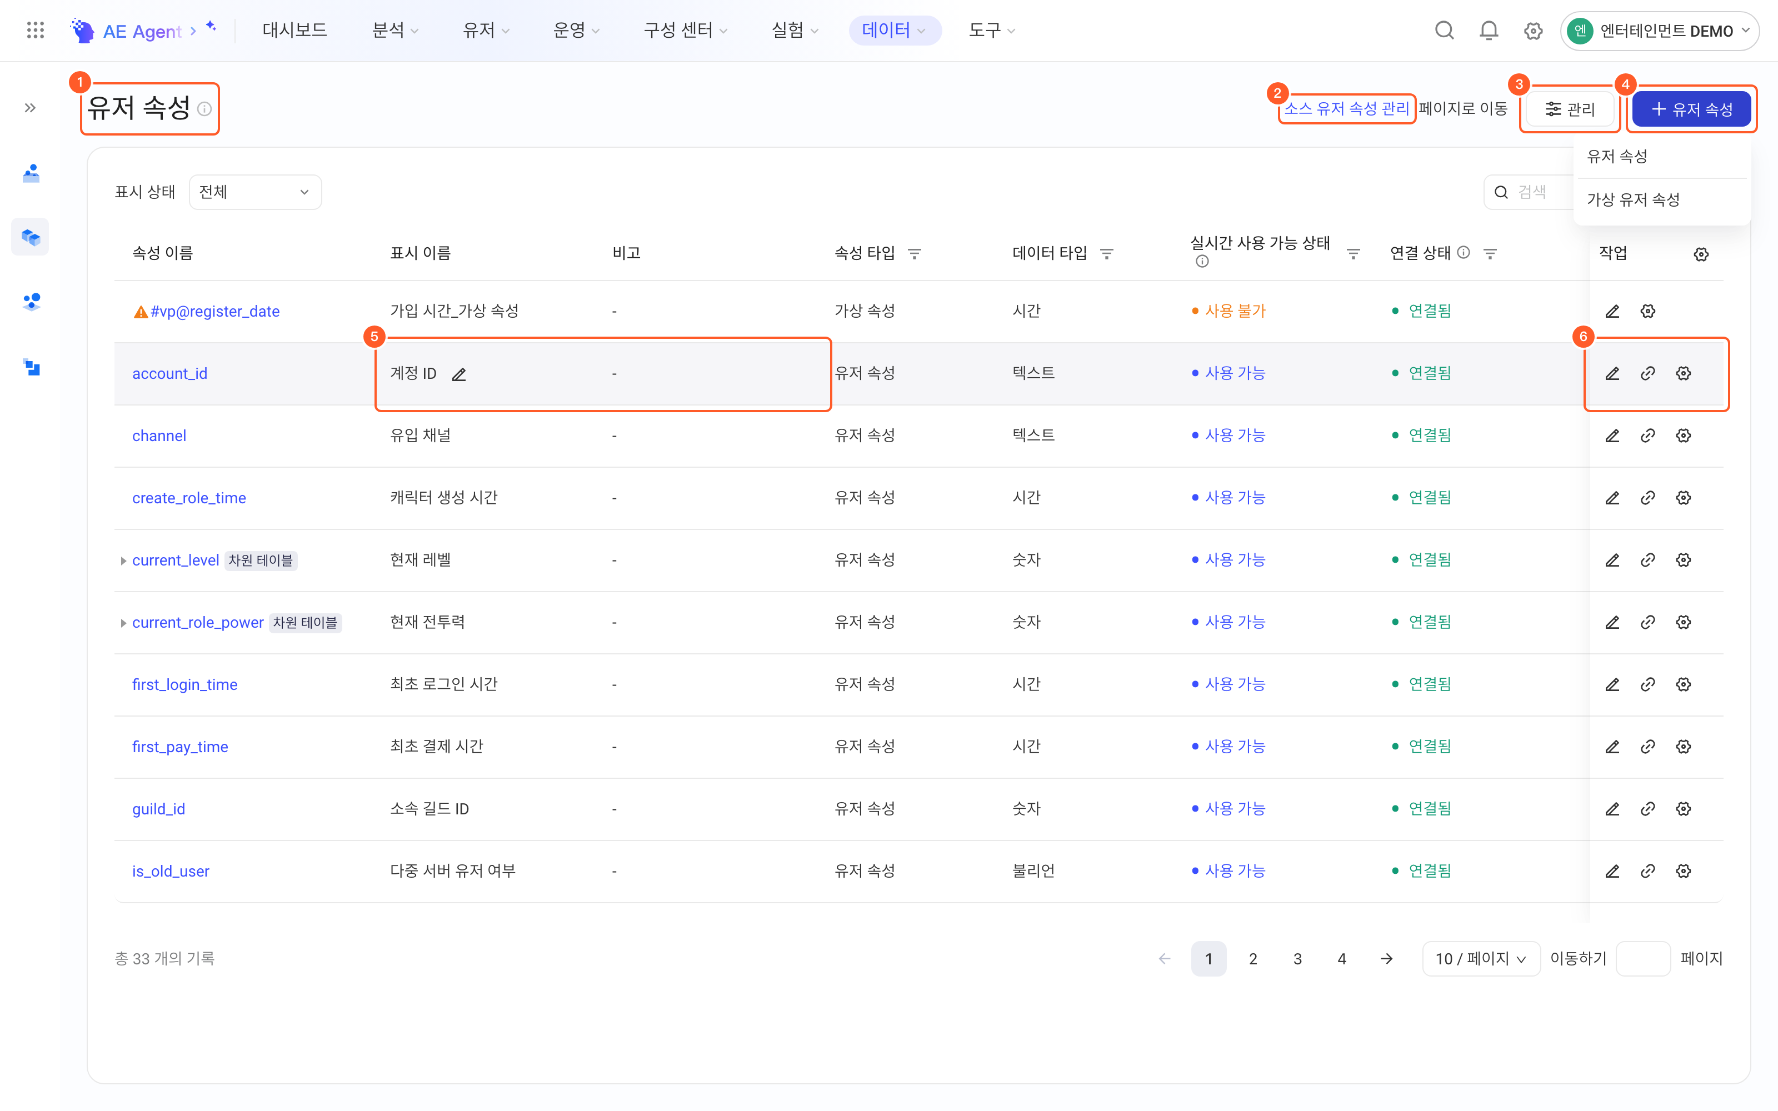
Task: Expand the current_role_power row
Action: [123, 623]
